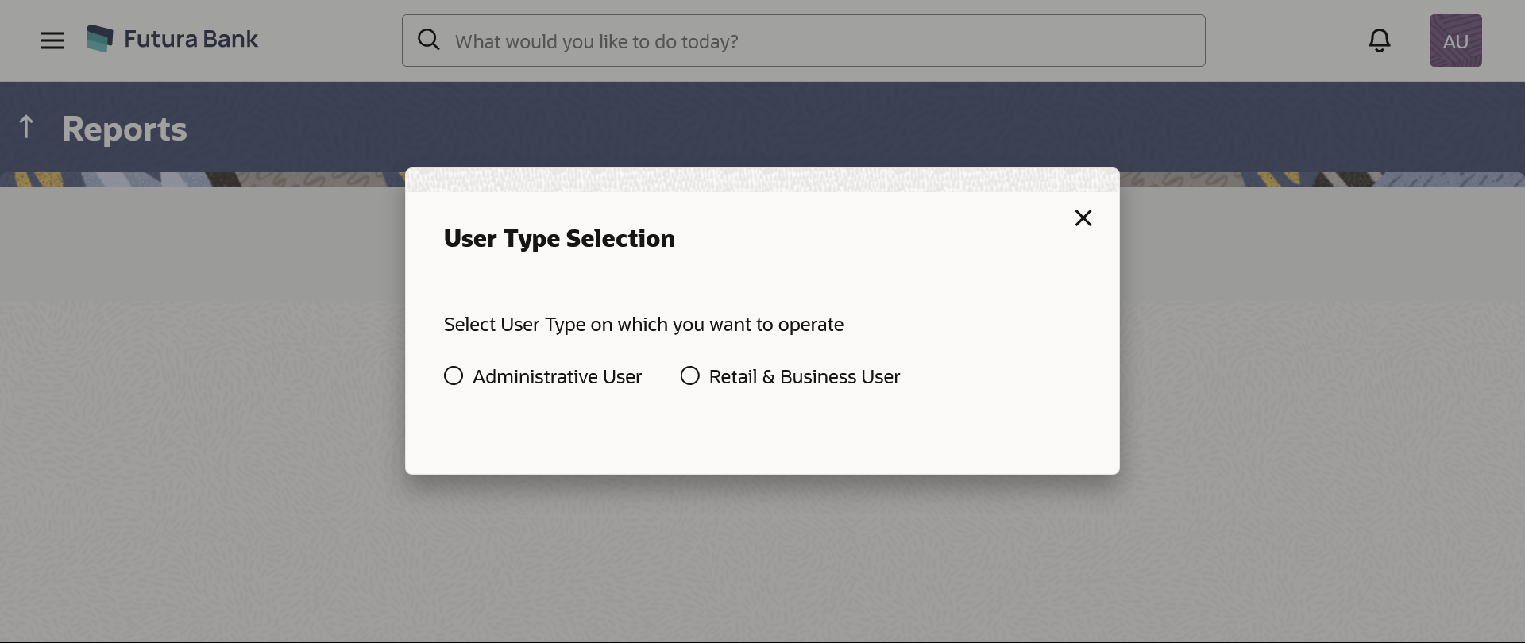The height and width of the screenshot is (643, 1525).
Task: Click the Futura Bank name text
Action: click(191, 39)
